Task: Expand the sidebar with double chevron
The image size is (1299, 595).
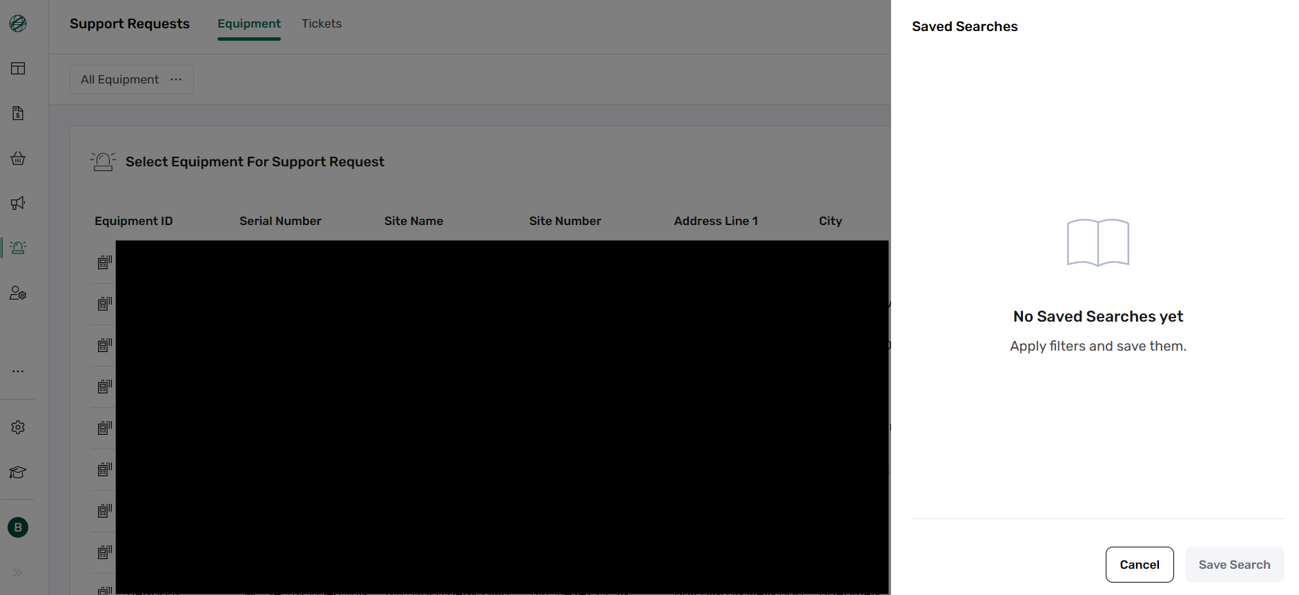Action: coord(18,572)
